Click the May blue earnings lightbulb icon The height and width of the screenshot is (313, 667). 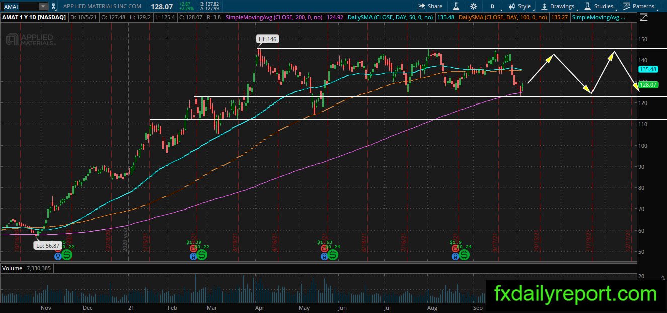323,256
